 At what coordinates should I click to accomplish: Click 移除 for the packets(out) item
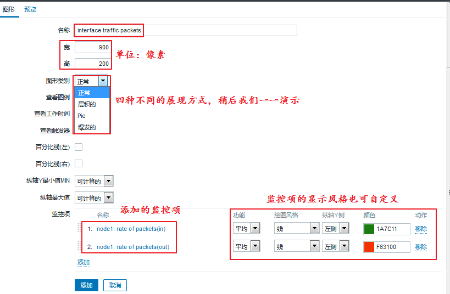[x=421, y=247]
